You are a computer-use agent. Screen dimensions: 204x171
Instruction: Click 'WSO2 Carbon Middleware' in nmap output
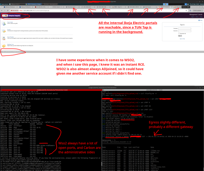(x=45, y=146)
